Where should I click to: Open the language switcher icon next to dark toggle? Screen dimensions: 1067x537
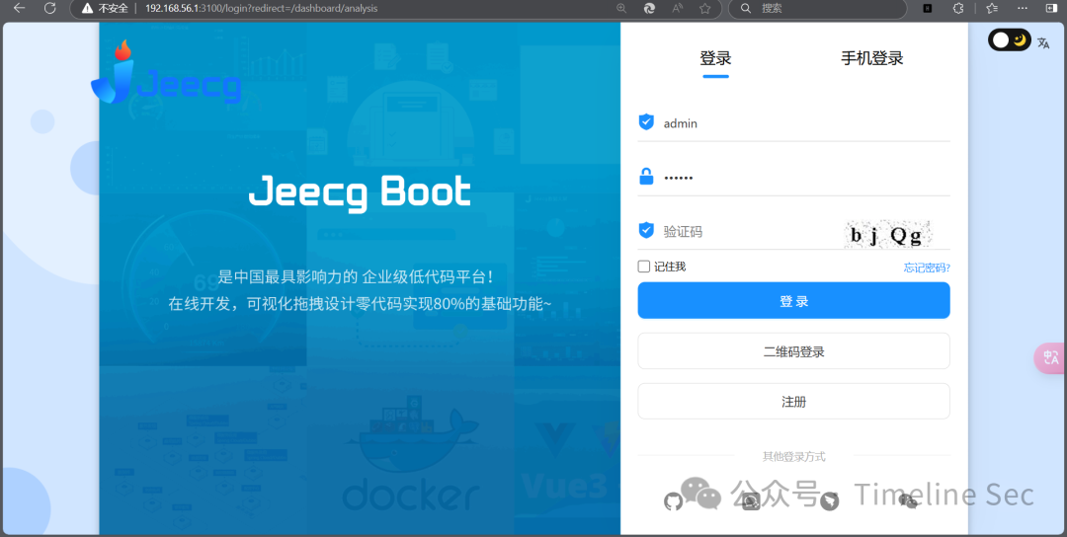click(1043, 42)
